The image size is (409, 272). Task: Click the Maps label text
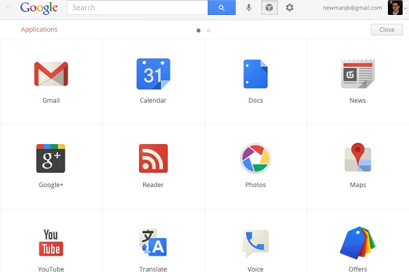358,185
